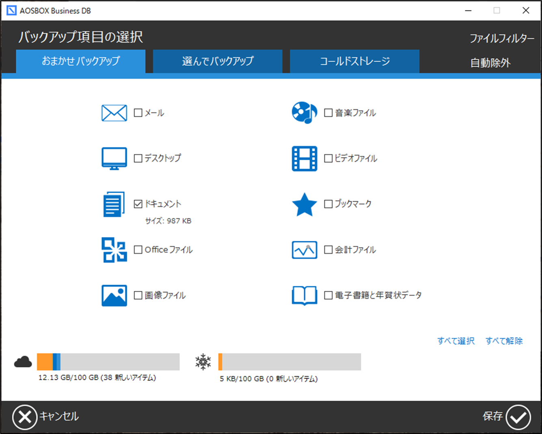Click the バックアップ項目の選択 heading
The height and width of the screenshot is (434, 542).
click(81, 37)
